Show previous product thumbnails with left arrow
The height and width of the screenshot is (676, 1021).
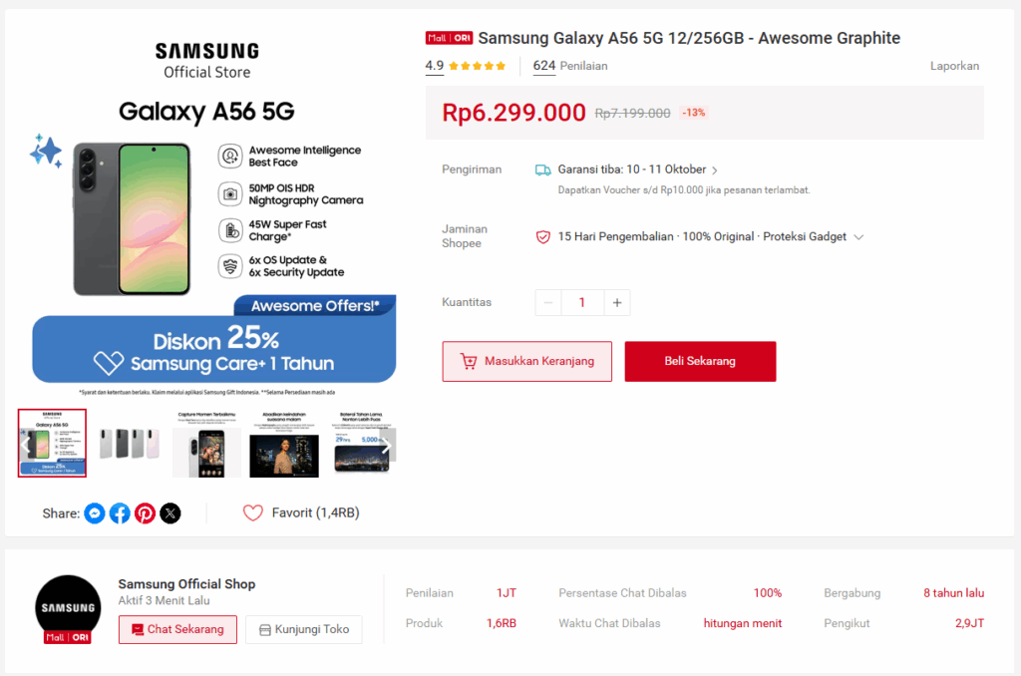25,444
